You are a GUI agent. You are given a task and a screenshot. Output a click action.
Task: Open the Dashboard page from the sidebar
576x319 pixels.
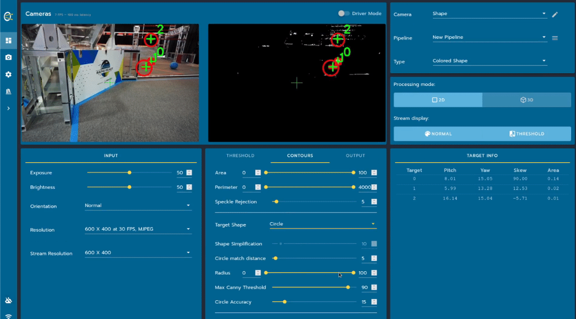pyautogui.click(x=8, y=41)
